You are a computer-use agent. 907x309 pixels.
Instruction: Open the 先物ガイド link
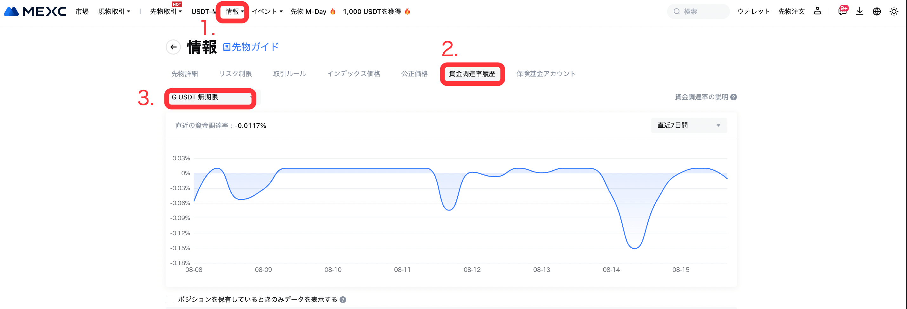(x=251, y=47)
